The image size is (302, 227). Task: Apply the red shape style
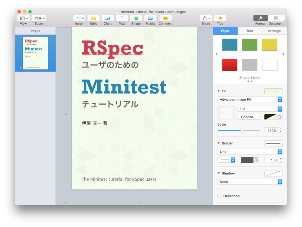[230, 65]
